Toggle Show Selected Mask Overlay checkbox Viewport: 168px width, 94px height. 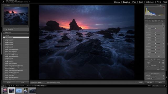click(x=46, y=83)
